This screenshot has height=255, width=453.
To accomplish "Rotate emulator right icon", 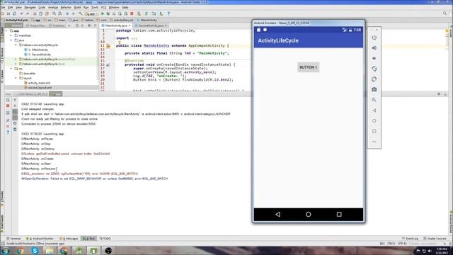I will 374,79.
